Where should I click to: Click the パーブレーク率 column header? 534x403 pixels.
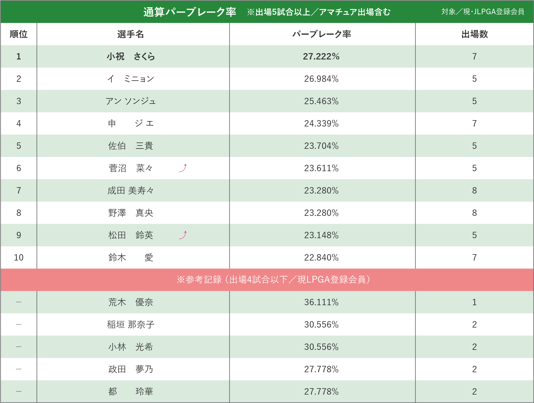321,34
